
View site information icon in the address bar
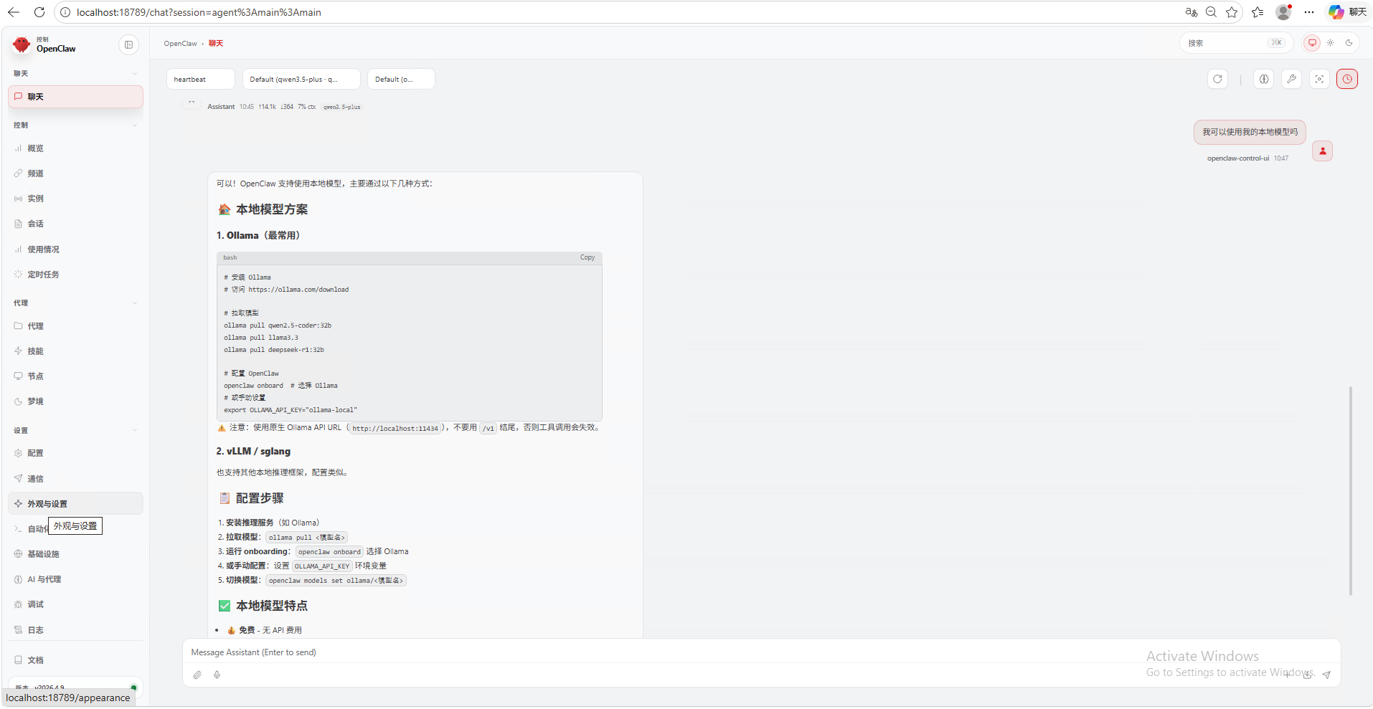pyautogui.click(x=65, y=12)
